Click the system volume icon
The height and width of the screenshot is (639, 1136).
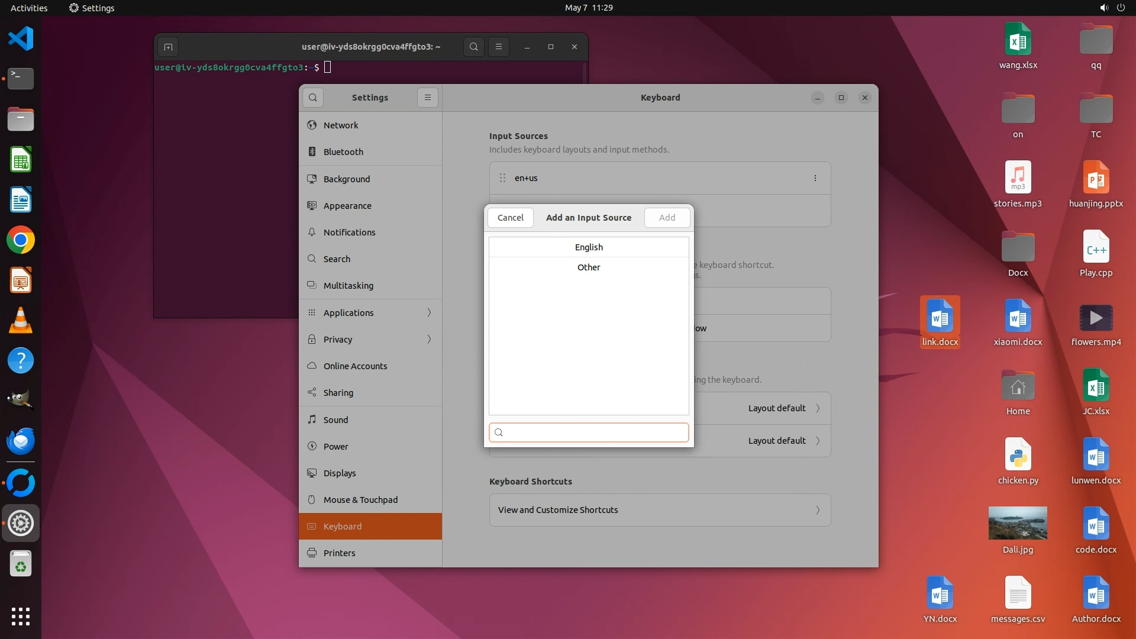click(1103, 8)
